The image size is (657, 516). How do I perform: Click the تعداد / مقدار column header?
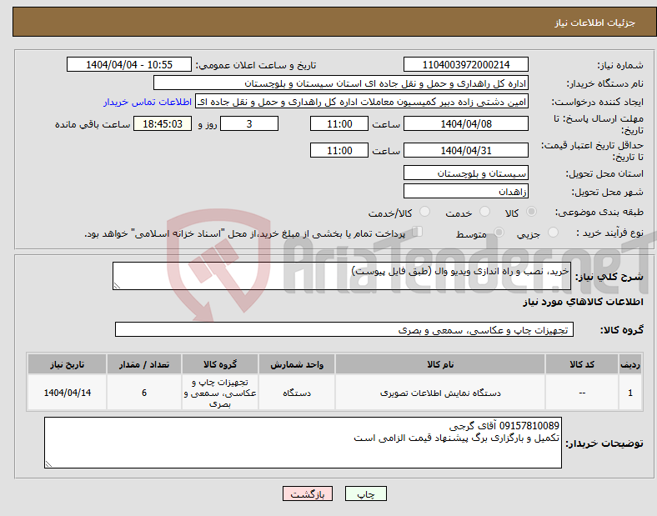[144, 364]
